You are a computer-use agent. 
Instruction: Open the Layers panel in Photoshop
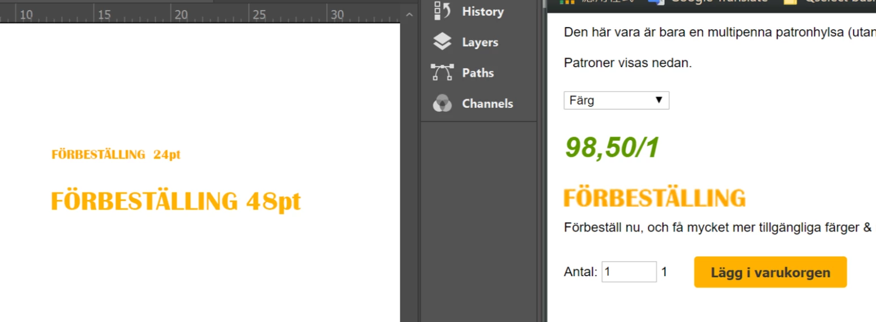click(x=466, y=42)
